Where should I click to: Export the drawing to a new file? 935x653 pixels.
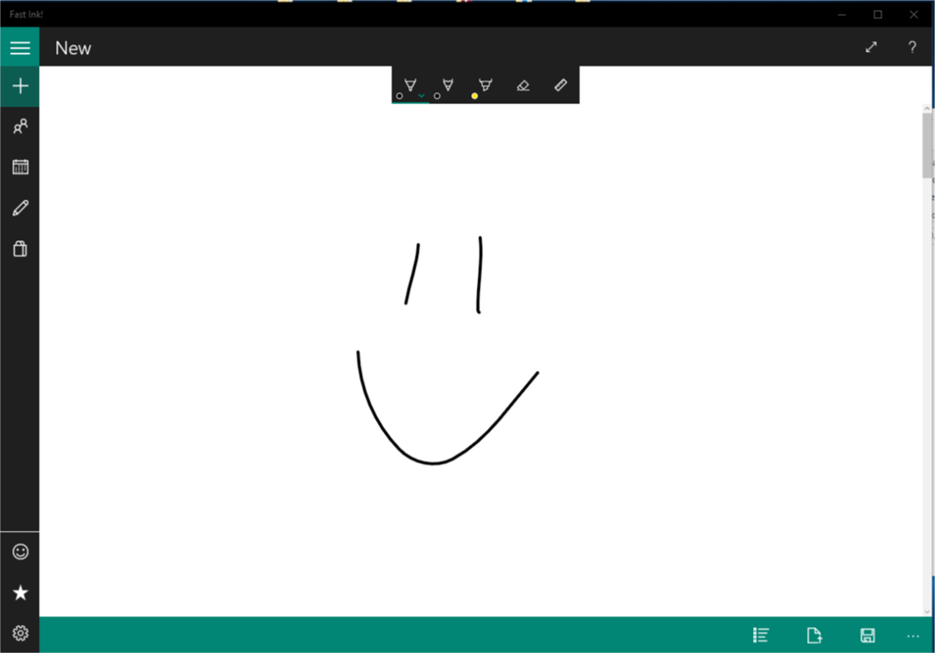click(x=815, y=635)
